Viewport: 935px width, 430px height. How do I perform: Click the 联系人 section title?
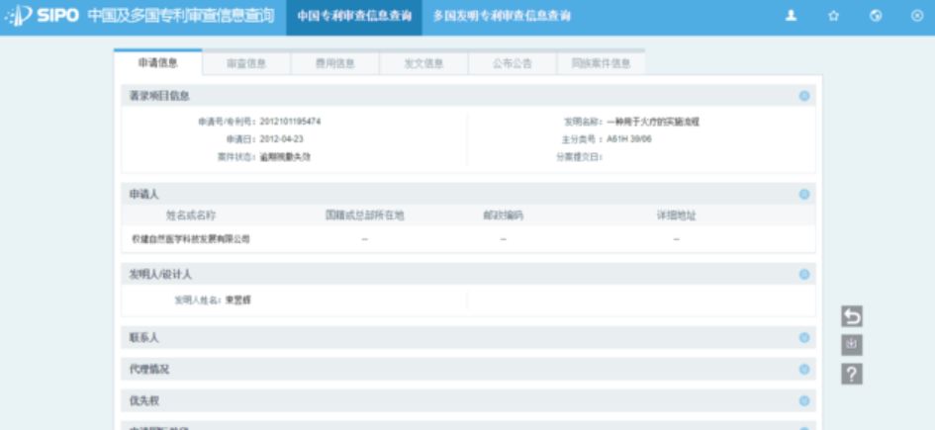[144, 338]
